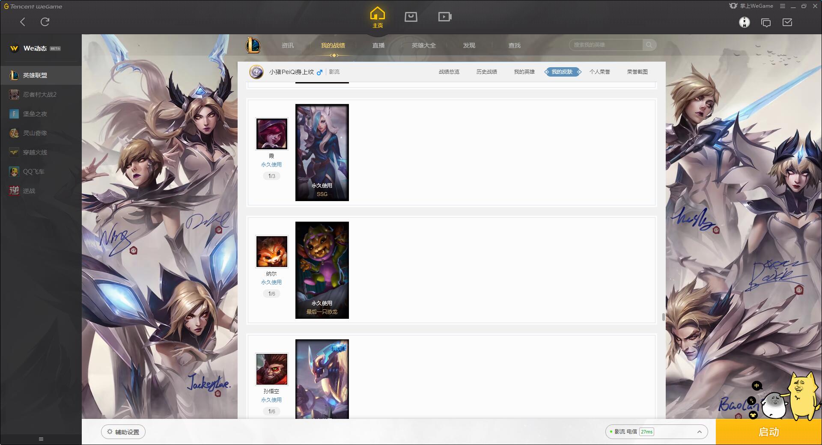This screenshot has height=445, width=822.
Task: Open the 最后一只恐龙 skin card
Action: coord(322,270)
